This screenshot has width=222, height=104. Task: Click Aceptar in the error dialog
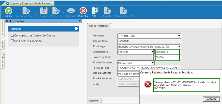click(x=212, y=99)
